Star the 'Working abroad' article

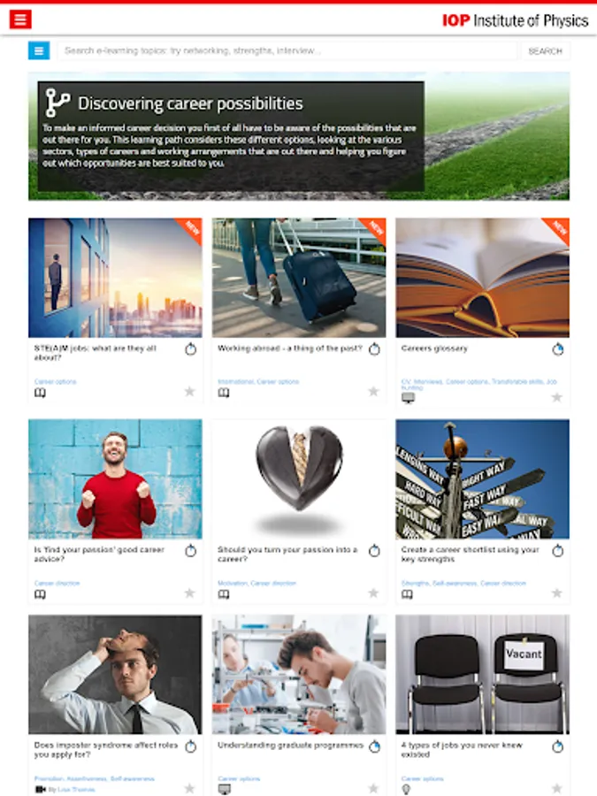(373, 392)
